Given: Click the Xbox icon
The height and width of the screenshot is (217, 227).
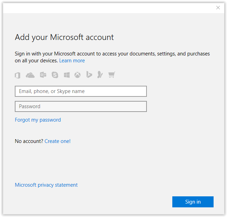Looking at the screenshot, I should 77,75.
